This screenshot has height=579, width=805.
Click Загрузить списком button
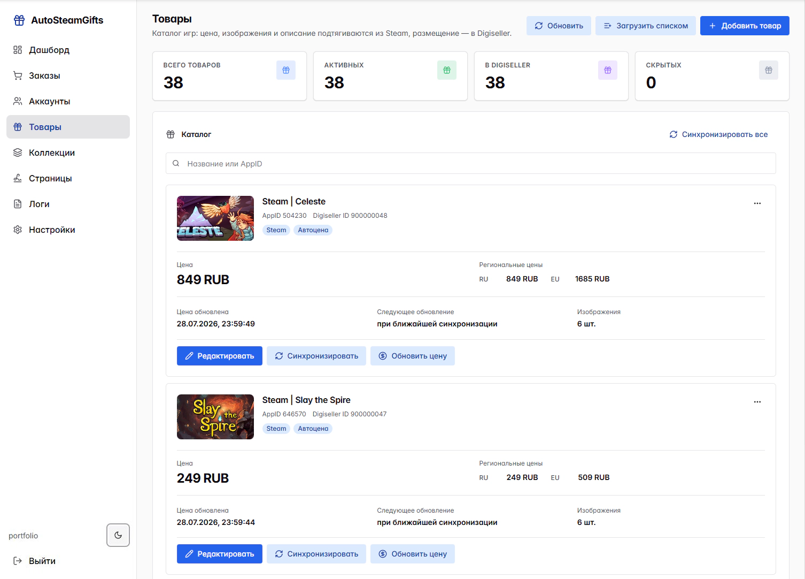pos(646,26)
